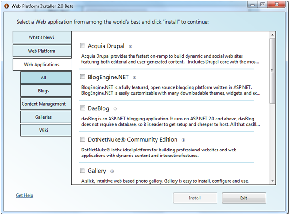Screen dimensions: 290x216
Task: Click the DasBlog title text
Action: (98, 108)
